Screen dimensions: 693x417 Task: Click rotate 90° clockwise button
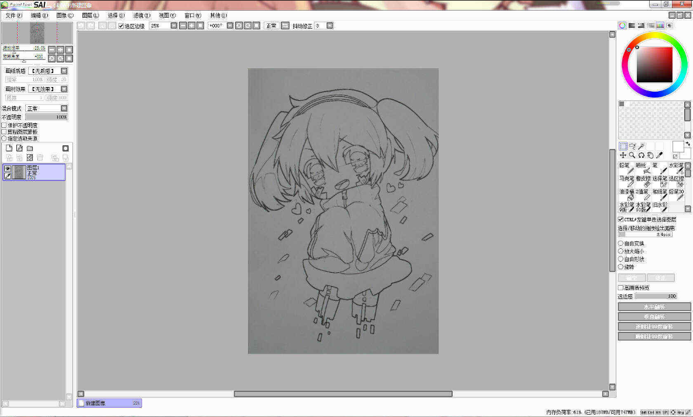click(x=654, y=336)
